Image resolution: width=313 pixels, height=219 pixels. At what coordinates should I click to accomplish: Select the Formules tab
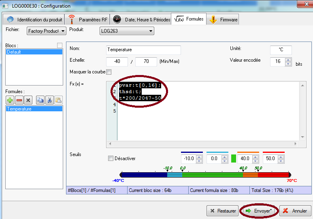point(189,19)
